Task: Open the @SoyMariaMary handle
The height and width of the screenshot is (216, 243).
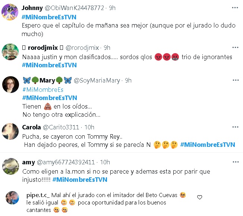Action: (97, 81)
